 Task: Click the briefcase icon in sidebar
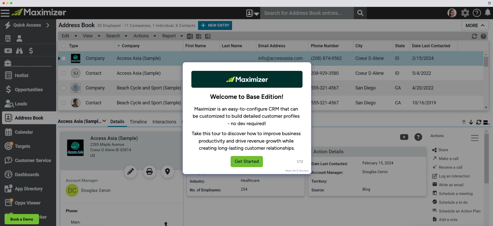pos(8,63)
